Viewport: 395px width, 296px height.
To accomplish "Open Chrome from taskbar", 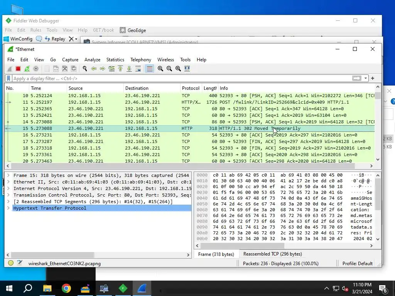I will 66,288.
